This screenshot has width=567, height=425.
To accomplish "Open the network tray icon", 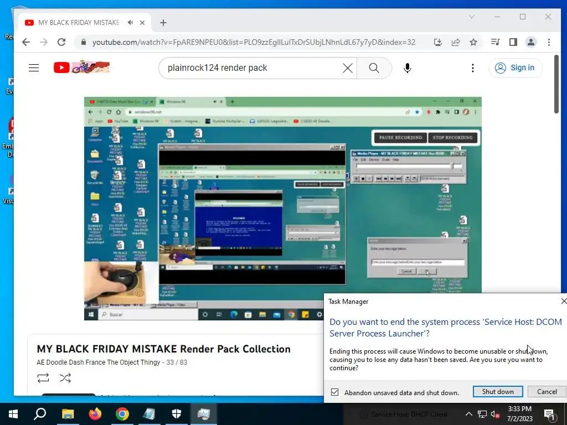I will click(482, 414).
